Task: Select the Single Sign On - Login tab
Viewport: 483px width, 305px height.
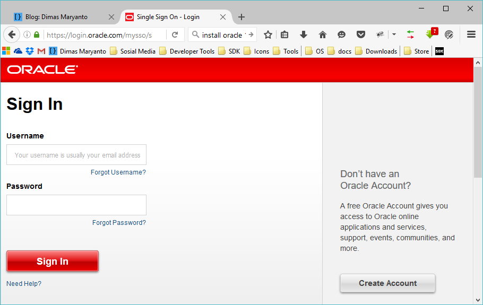Action: click(x=169, y=17)
